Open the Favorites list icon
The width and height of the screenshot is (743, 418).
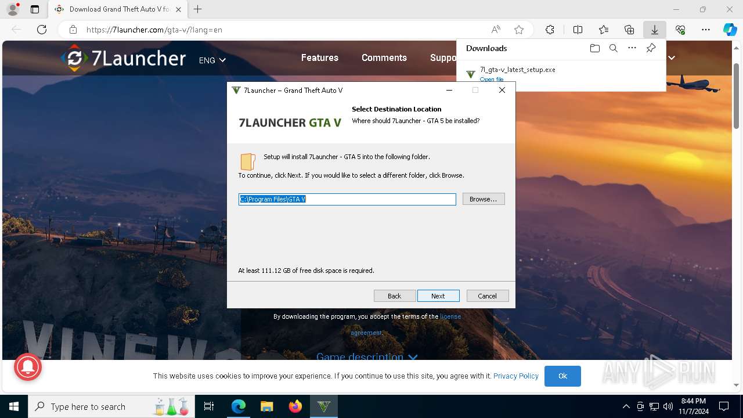pos(604,30)
